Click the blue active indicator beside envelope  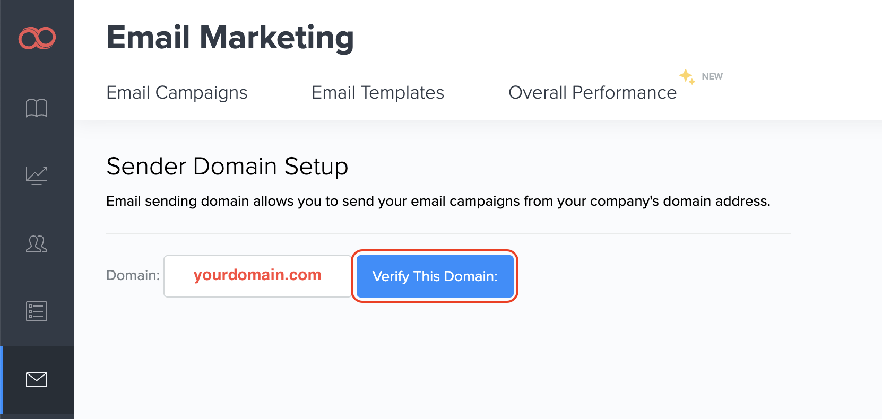tap(2, 380)
